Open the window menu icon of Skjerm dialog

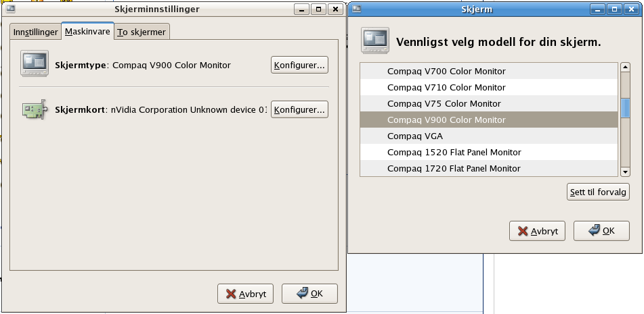click(x=356, y=9)
